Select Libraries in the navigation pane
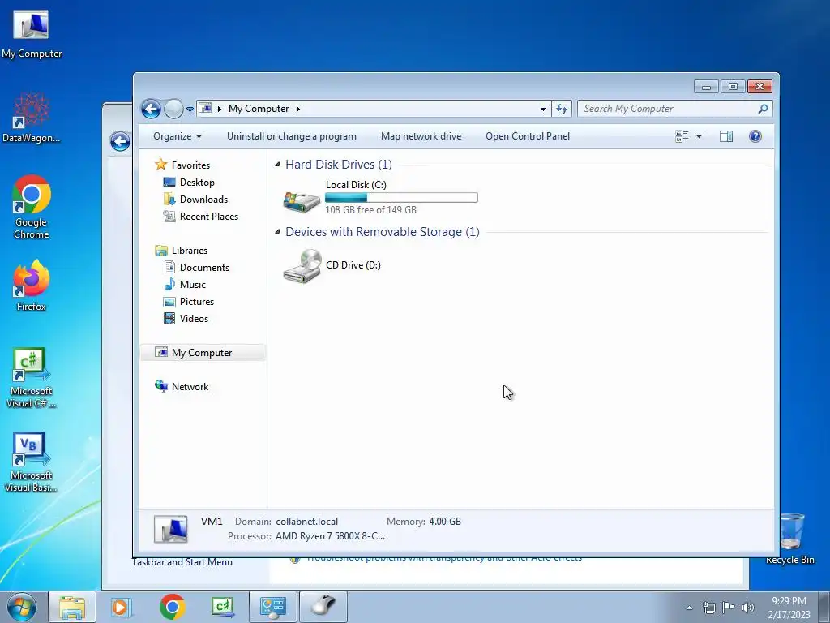 coord(190,251)
